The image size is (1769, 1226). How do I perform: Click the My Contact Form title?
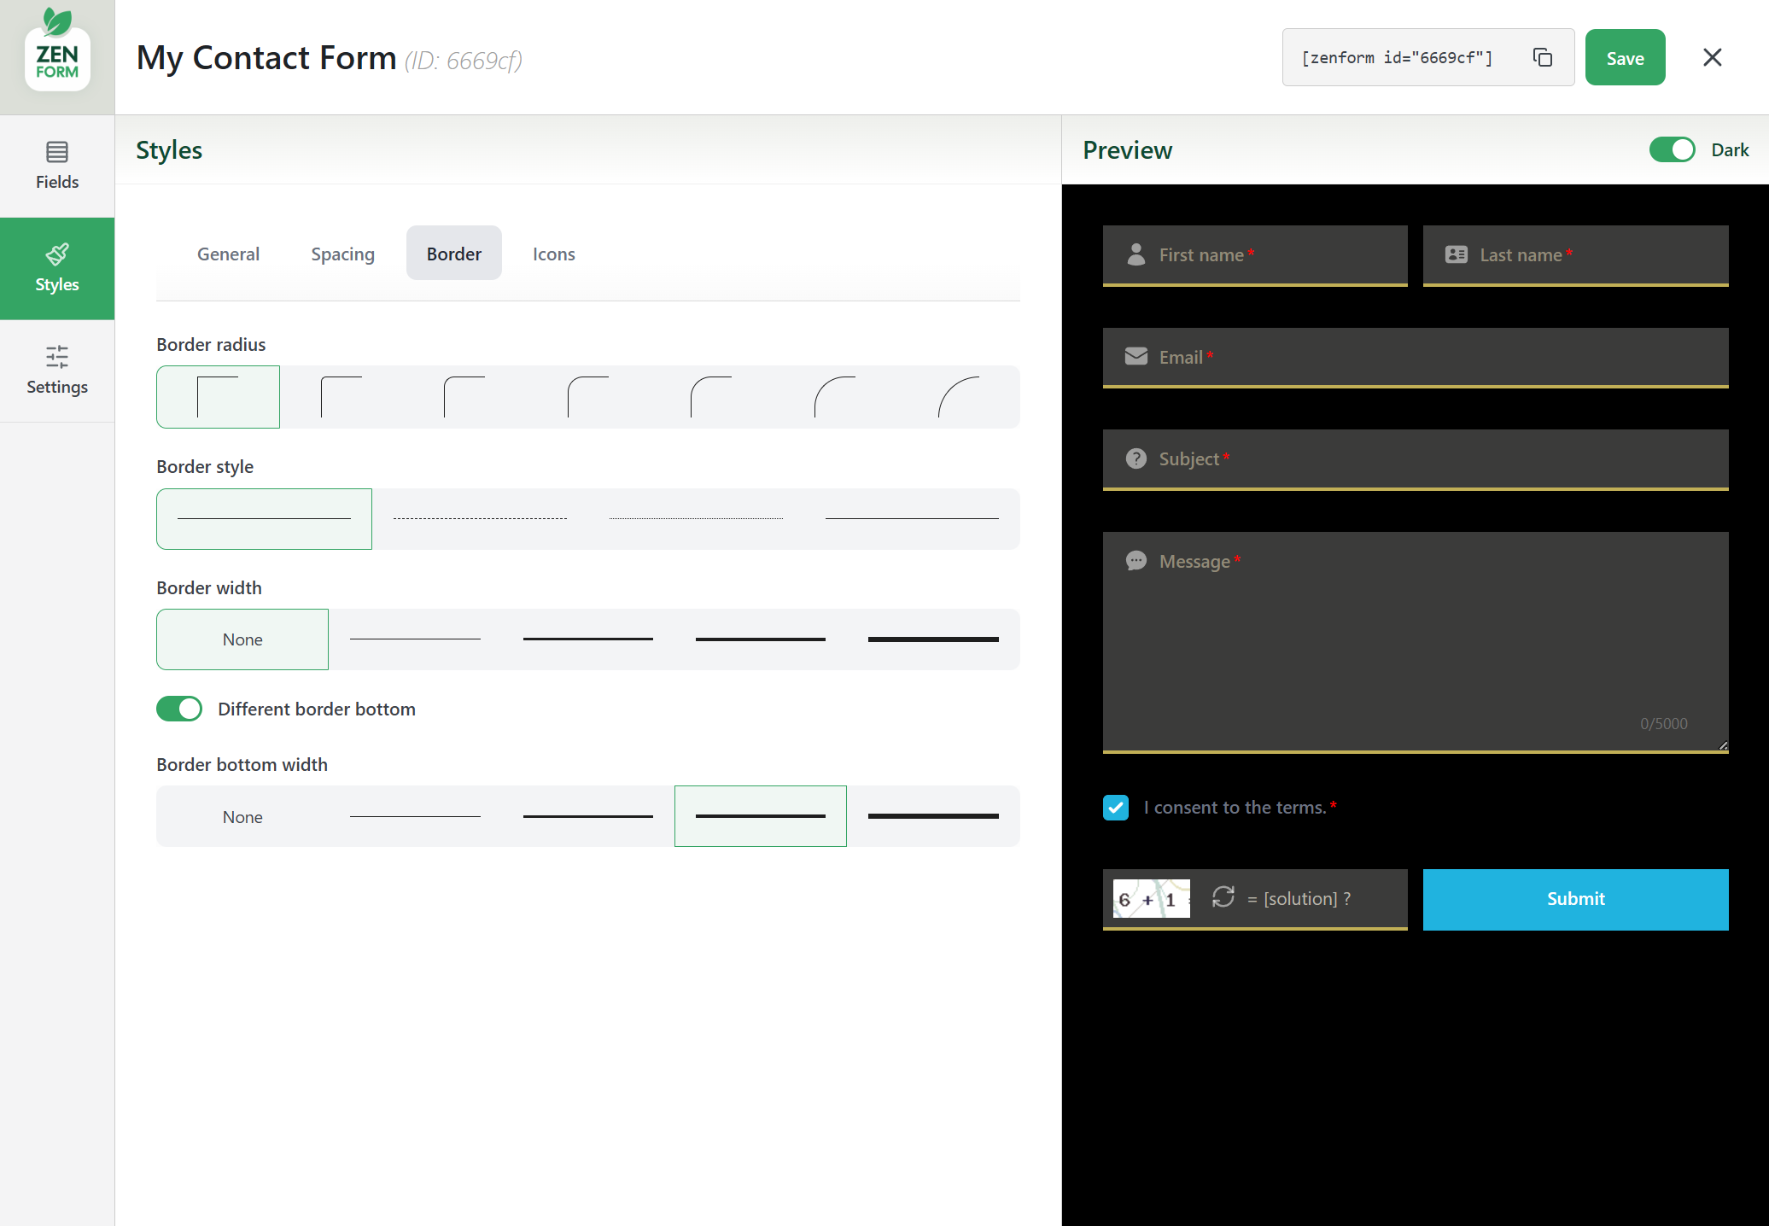pos(266,57)
